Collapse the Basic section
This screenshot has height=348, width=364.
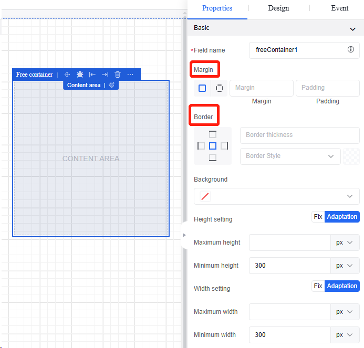point(352,28)
